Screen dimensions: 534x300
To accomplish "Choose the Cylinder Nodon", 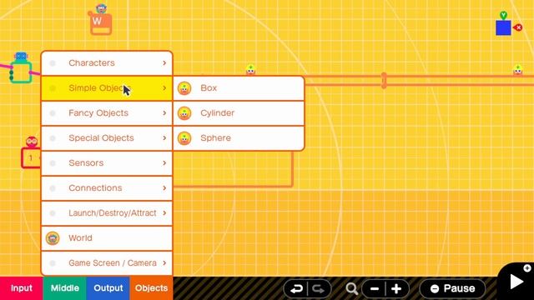I will click(239, 113).
